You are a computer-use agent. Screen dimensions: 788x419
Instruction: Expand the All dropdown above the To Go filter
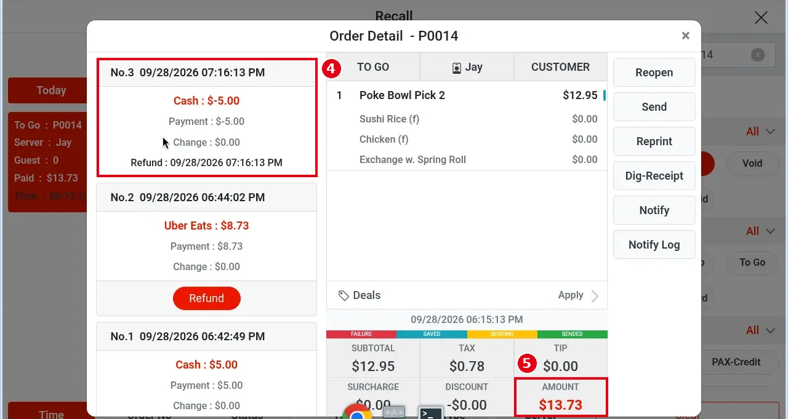click(760, 231)
